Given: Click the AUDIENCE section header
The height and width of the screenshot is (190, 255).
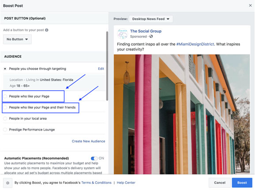Looking at the screenshot, I should coord(13,57).
